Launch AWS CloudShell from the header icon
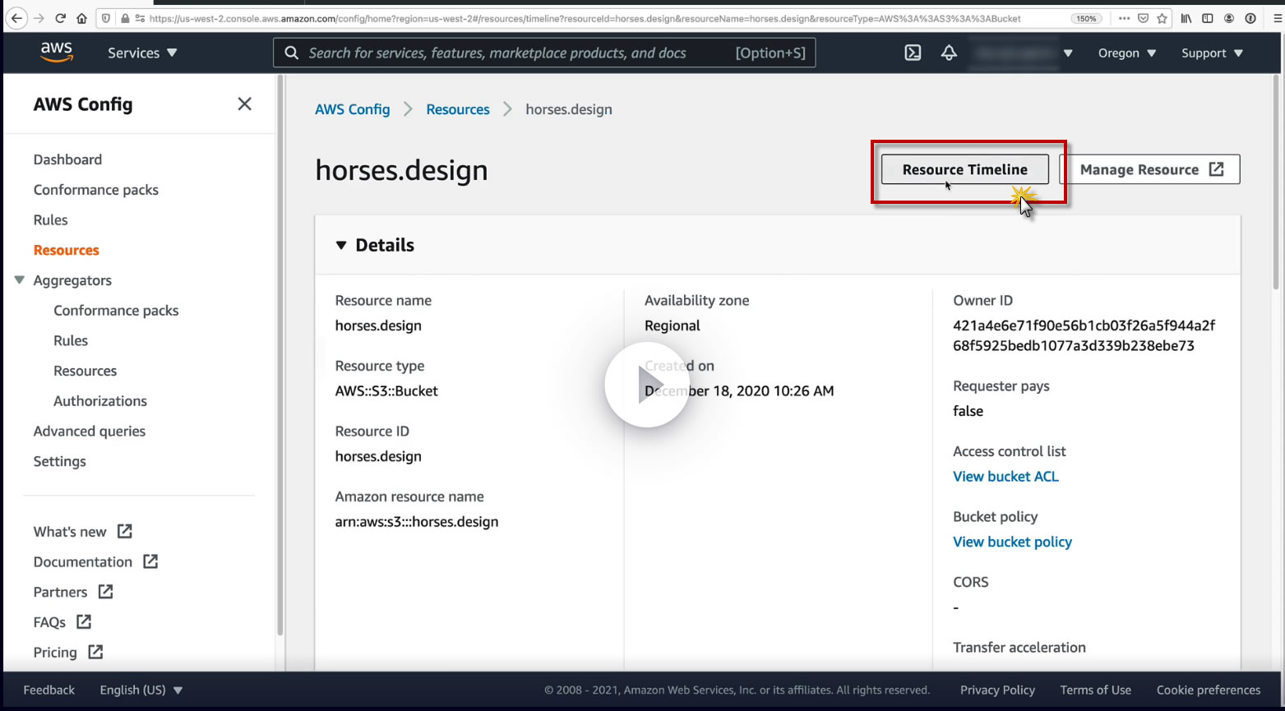Screen dimensions: 1285x711 (x=913, y=53)
